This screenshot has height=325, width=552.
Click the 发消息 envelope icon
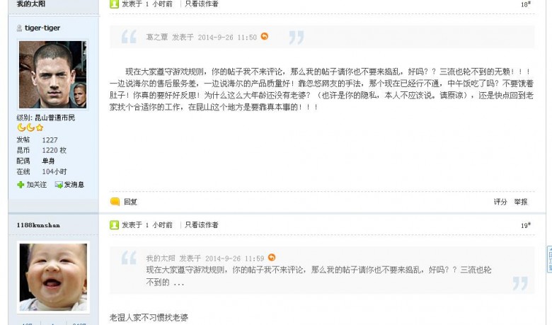coord(59,185)
